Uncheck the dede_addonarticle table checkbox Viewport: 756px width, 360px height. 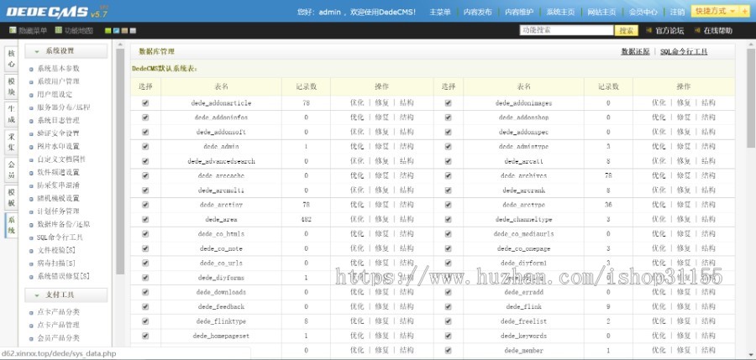[145, 103]
